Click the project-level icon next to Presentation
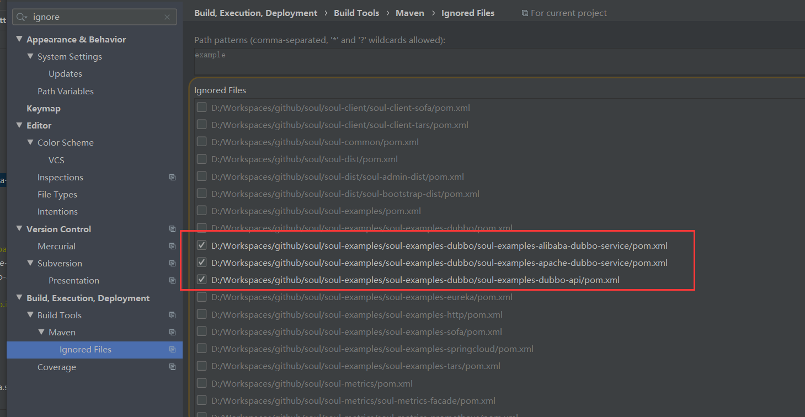Viewport: 805px width, 417px height. pyautogui.click(x=172, y=280)
